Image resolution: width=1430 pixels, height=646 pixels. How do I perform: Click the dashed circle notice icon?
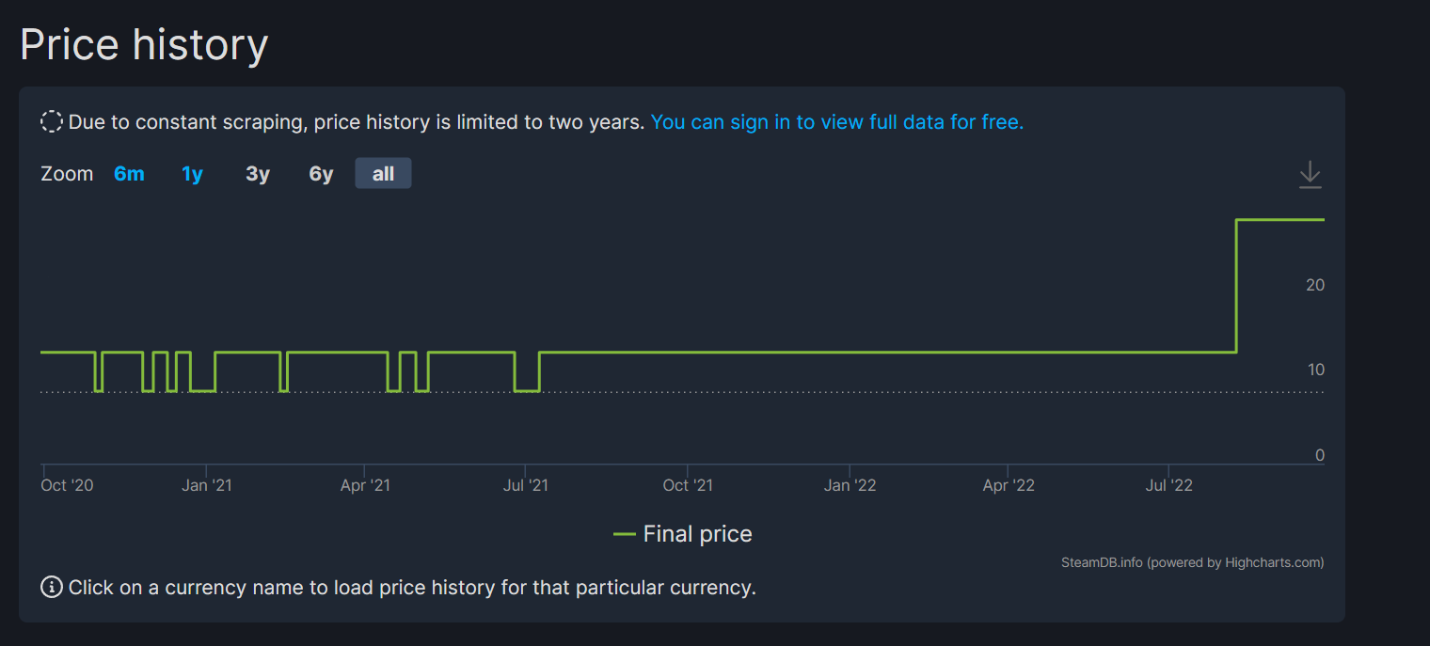point(52,122)
